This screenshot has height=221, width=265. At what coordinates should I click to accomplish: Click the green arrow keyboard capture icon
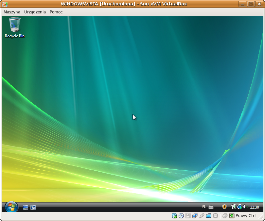click(232, 216)
